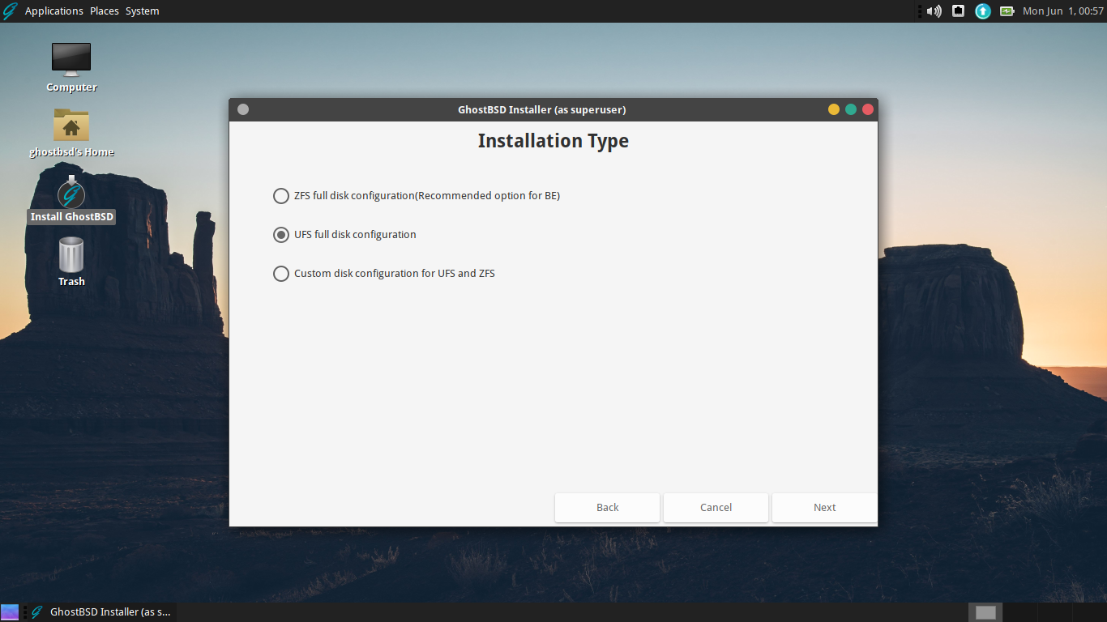Image resolution: width=1107 pixels, height=622 pixels.
Task: Click the GhostBSD logo in top panel
Action: 11,11
